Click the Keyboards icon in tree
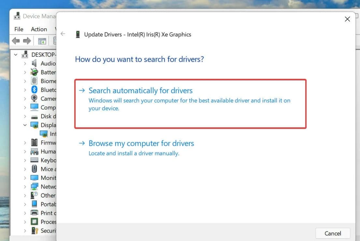360x241 pixels. (x=34, y=160)
